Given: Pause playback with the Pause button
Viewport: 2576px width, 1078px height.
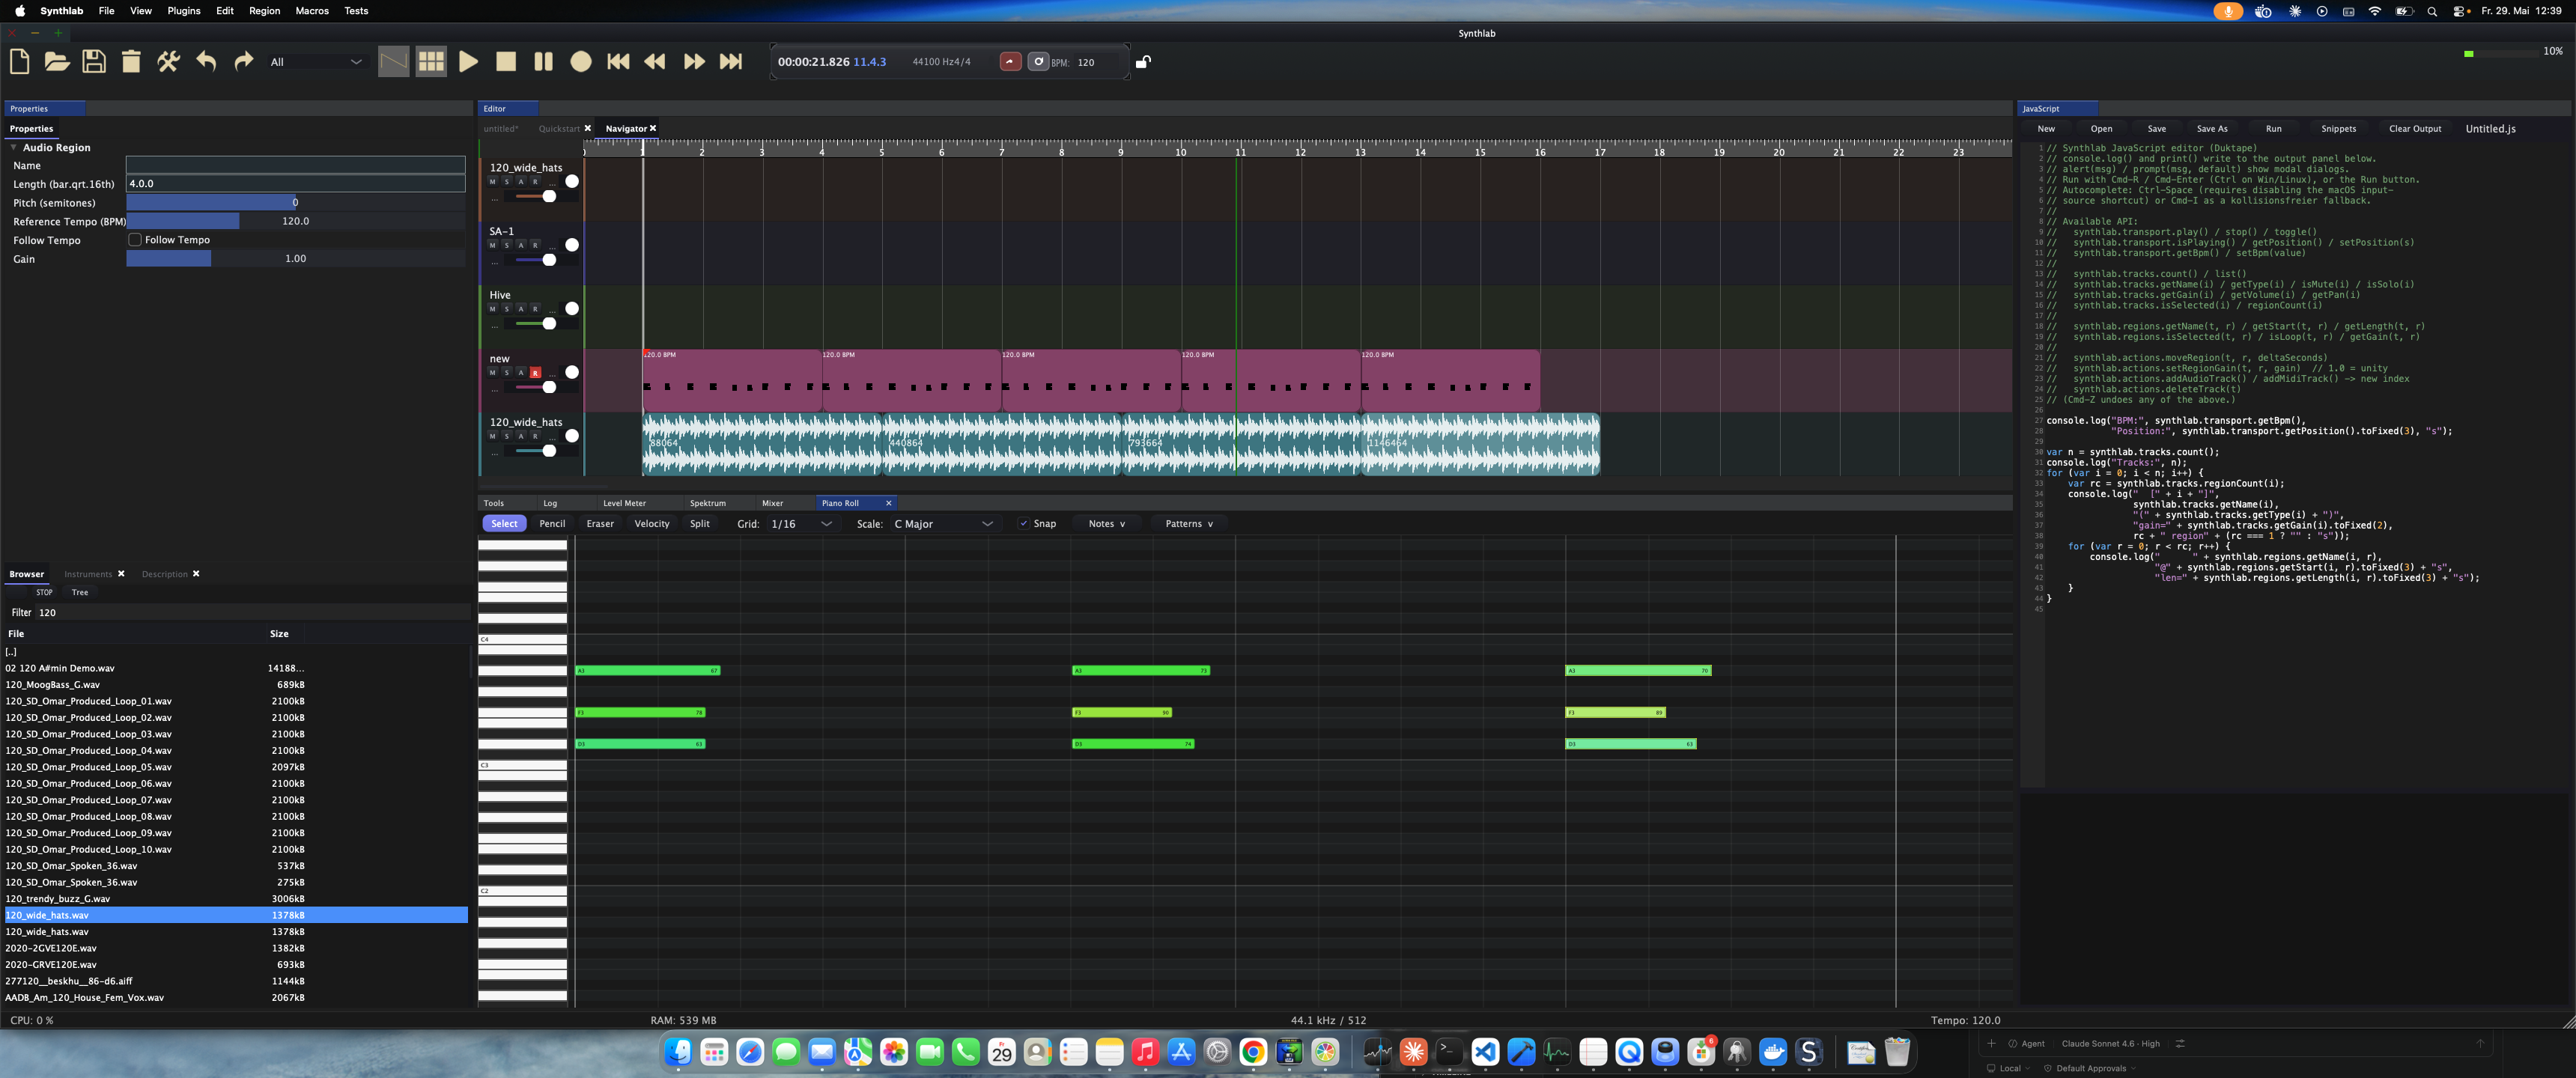Looking at the screenshot, I should coord(543,62).
